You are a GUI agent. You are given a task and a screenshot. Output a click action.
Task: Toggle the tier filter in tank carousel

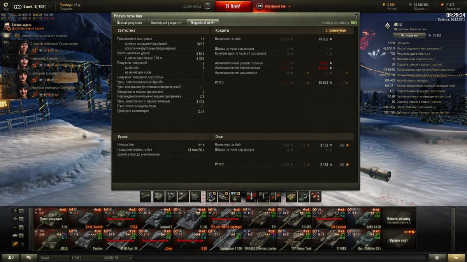tap(15, 227)
